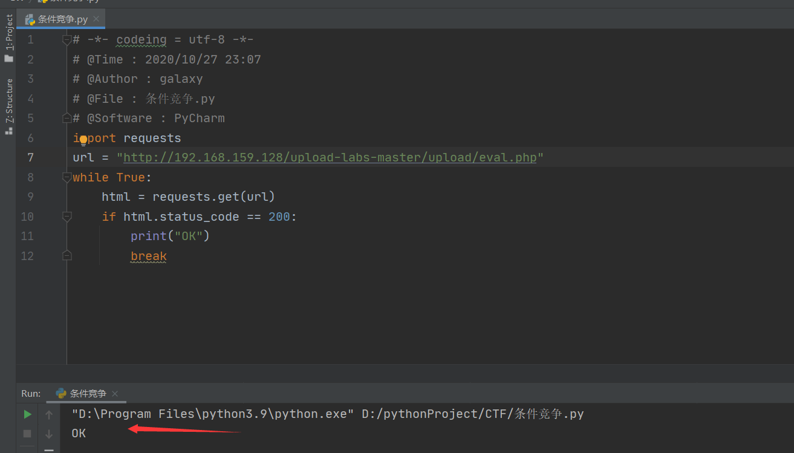The height and width of the screenshot is (453, 794).
Task: Click the '@Time : 2020/10/27 23:07' comment
Action: (x=166, y=59)
